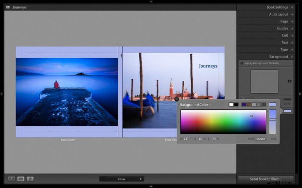Click the HEX label in color picker

(251, 139)
